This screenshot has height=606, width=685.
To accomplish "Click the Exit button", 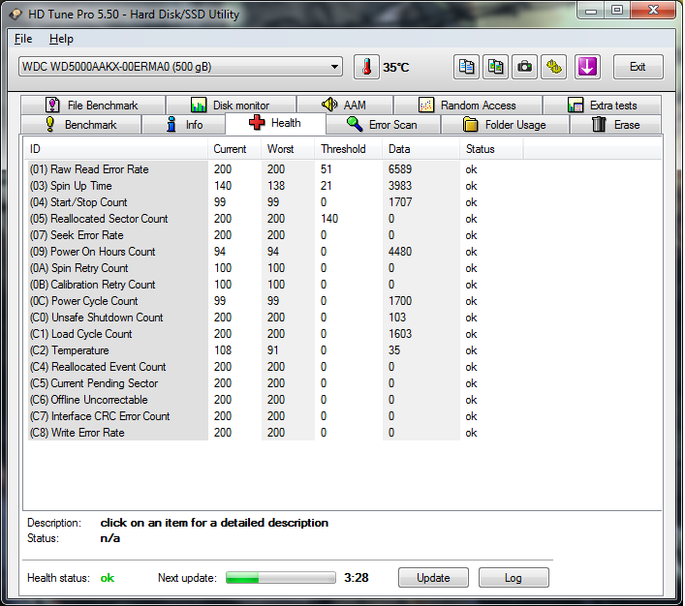I will (638, 67).
